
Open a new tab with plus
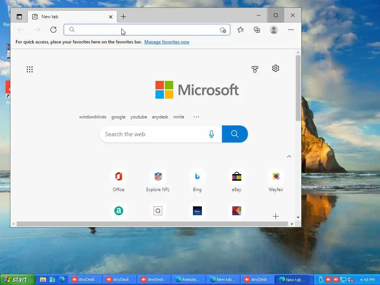(123, 17)
